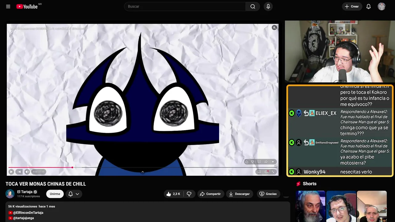Start voice search with microphone

[x=268, y=6]
